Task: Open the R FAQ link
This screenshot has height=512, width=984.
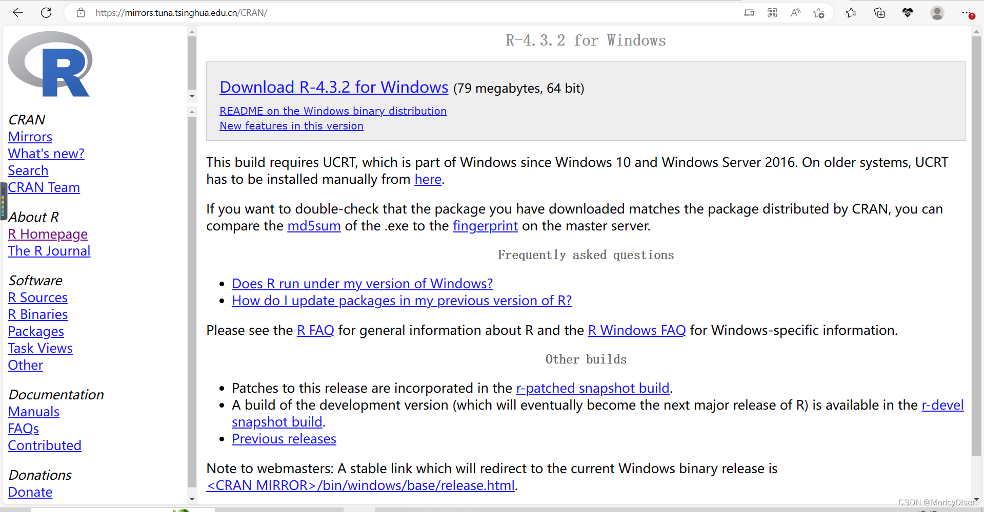Action: point(315,330)
